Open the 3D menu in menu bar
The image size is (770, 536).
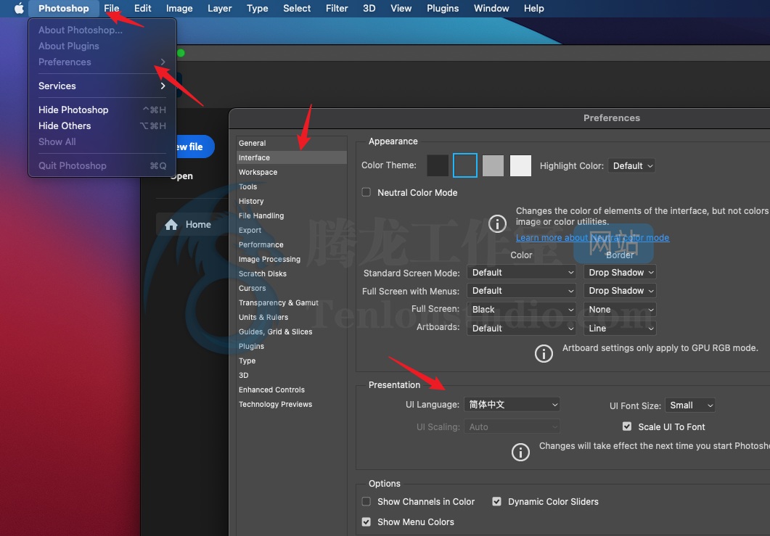point(369,9)
